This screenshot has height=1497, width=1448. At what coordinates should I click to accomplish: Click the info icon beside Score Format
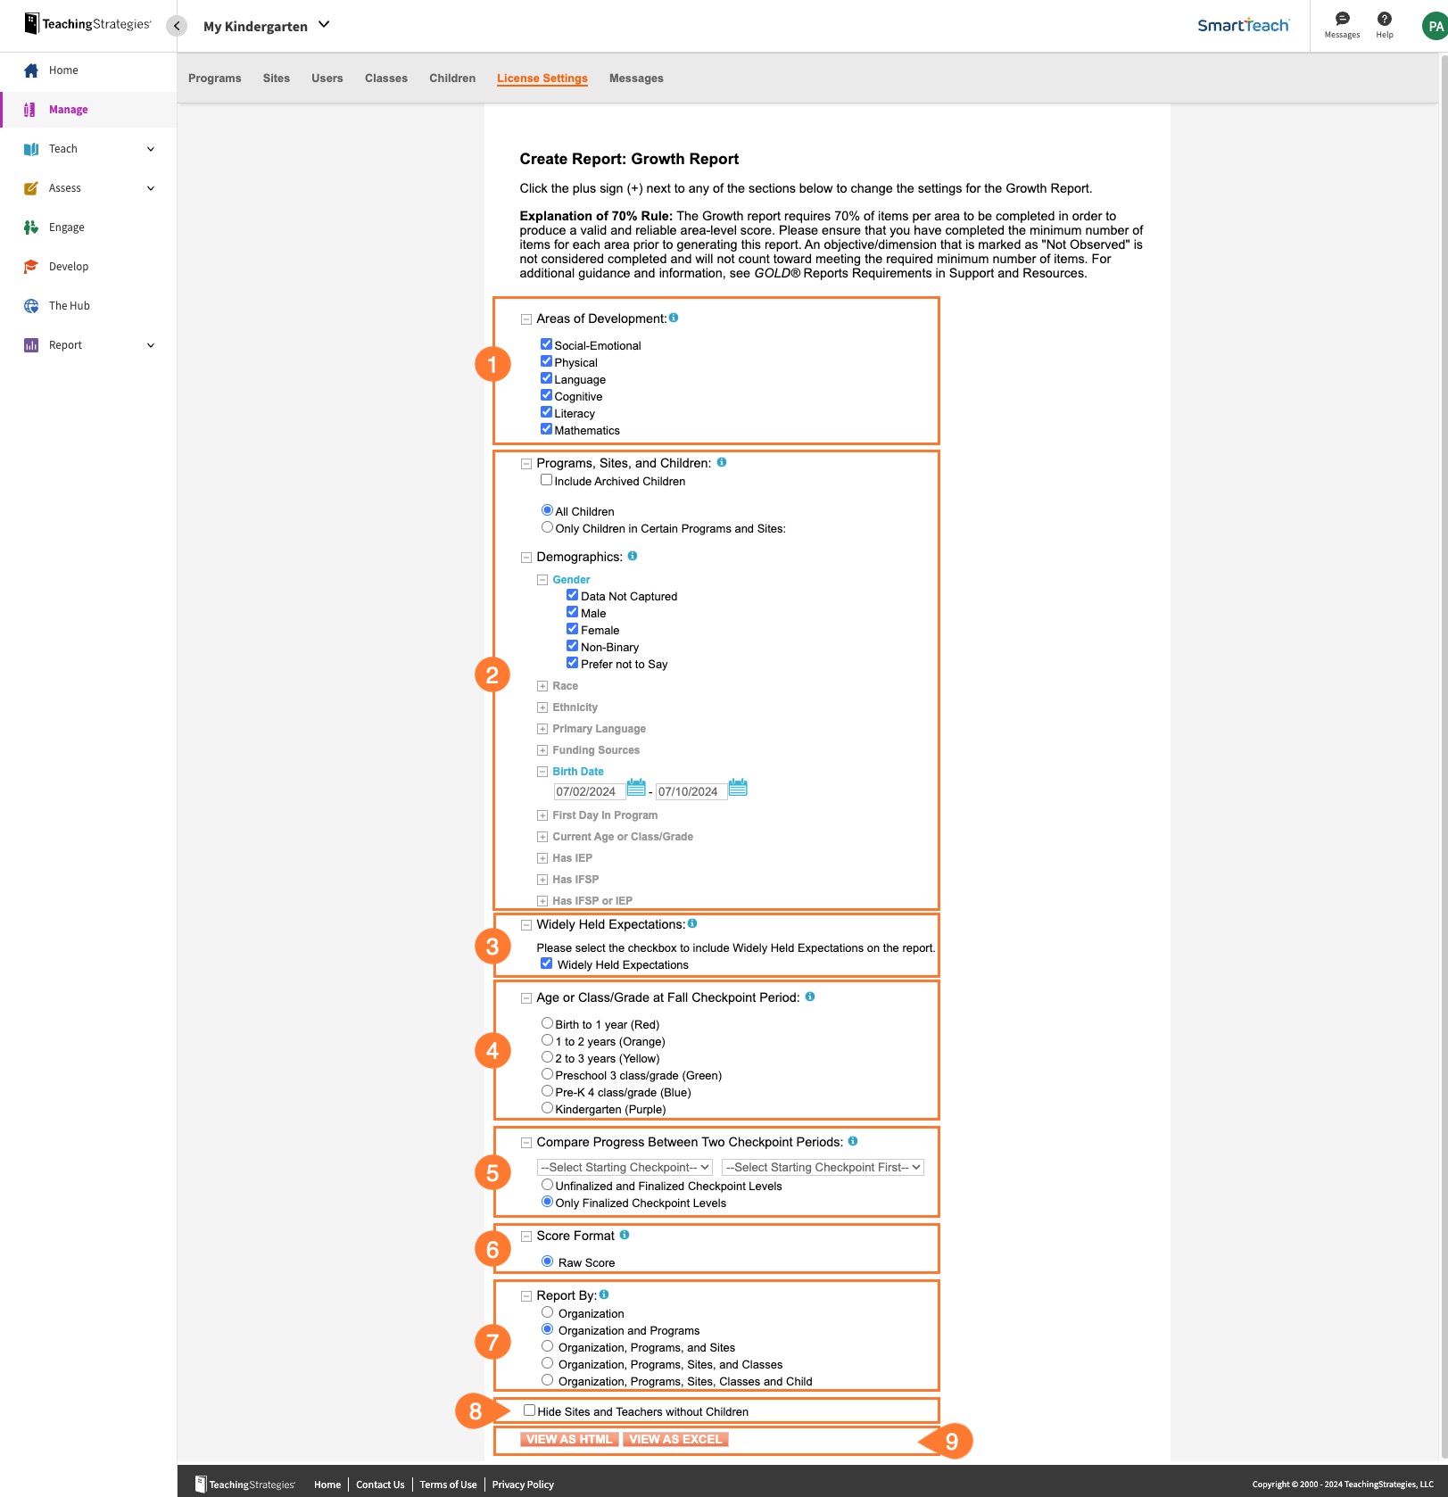(x=625, y=1235)
